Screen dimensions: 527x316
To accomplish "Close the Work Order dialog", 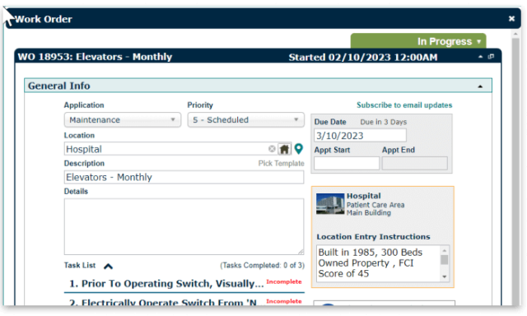I will [511, 18].
